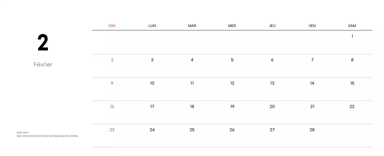Select the date 8 under Saturday
The width and height of the screenshot is (384, 156).
click(352, 60)
